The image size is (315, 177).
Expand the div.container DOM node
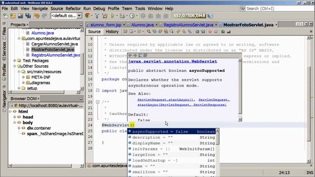(x=19, y=128)
